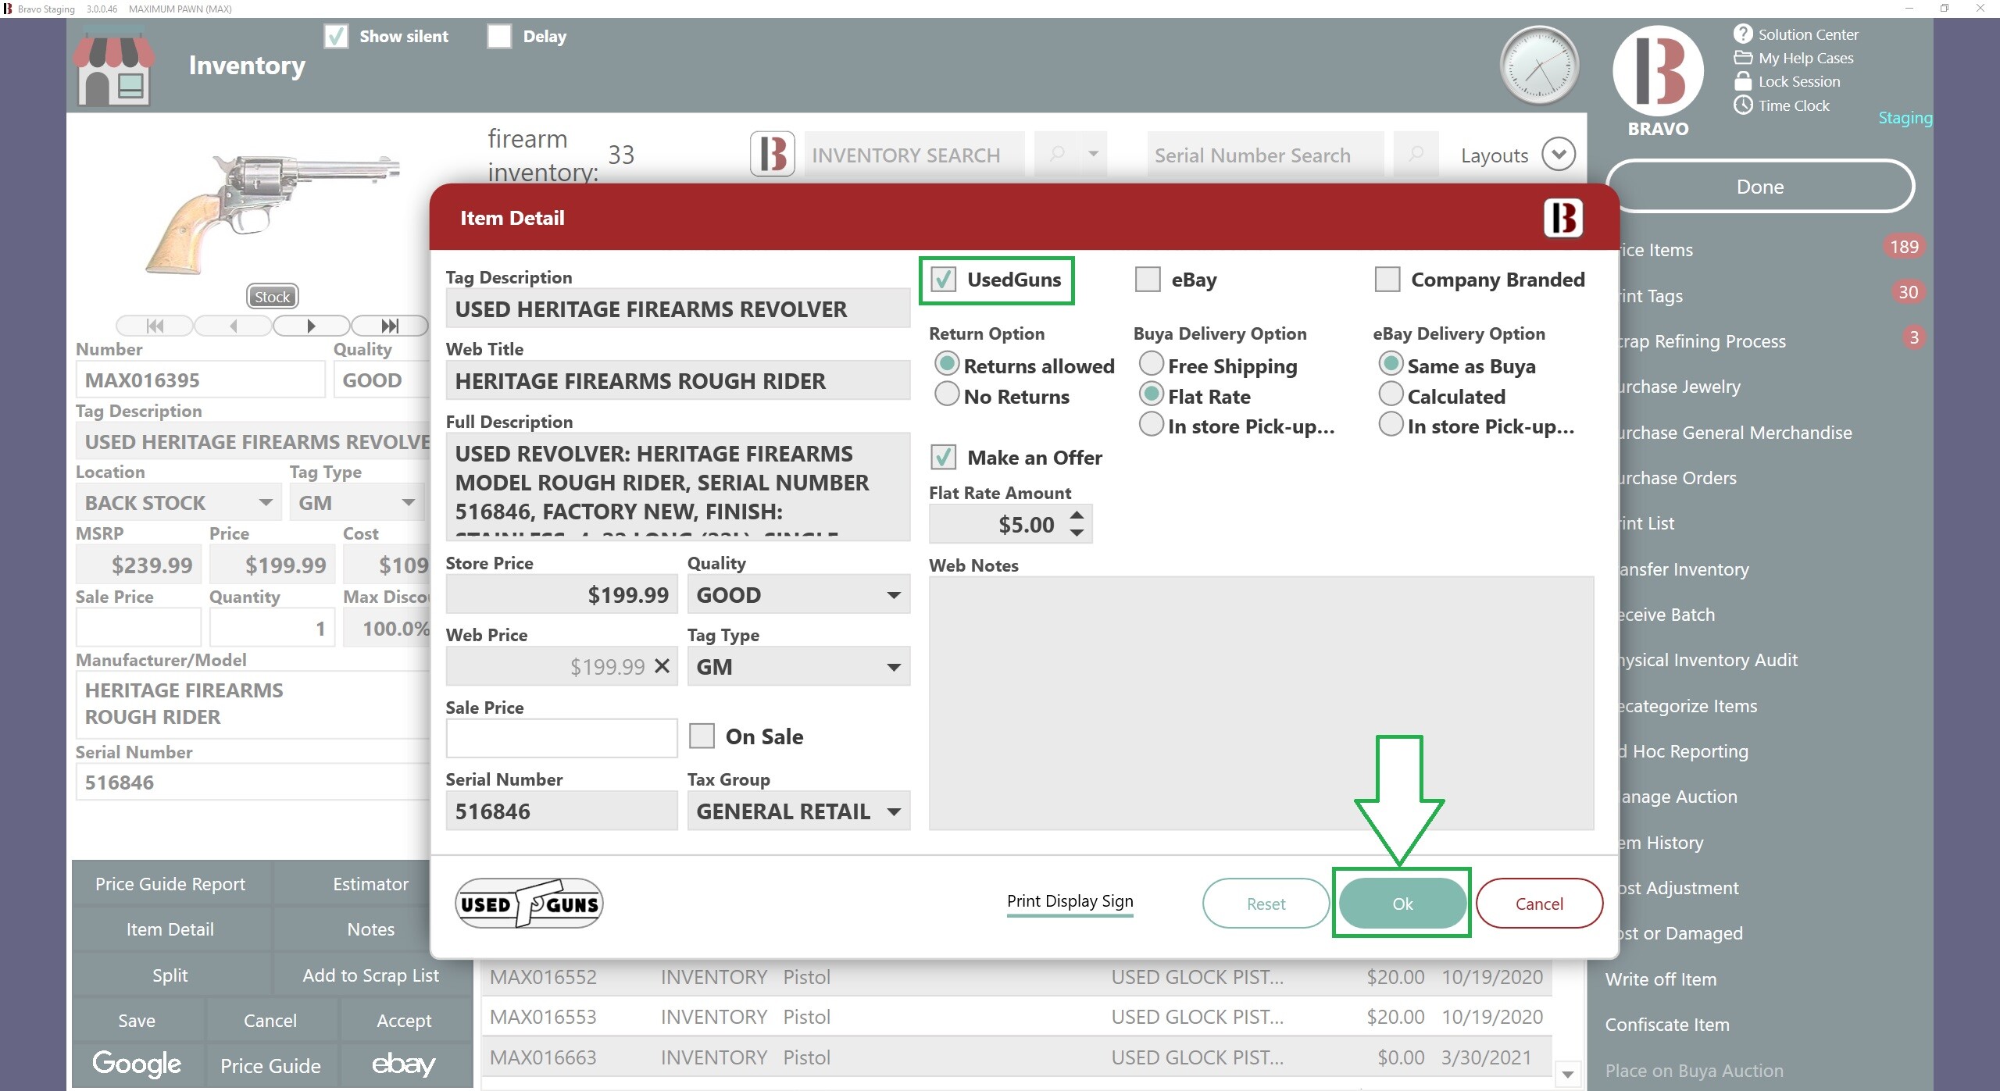Open the Tag Type dropdown in Item Detail
Viewport: 2000px width, 1091px height.
894,667
